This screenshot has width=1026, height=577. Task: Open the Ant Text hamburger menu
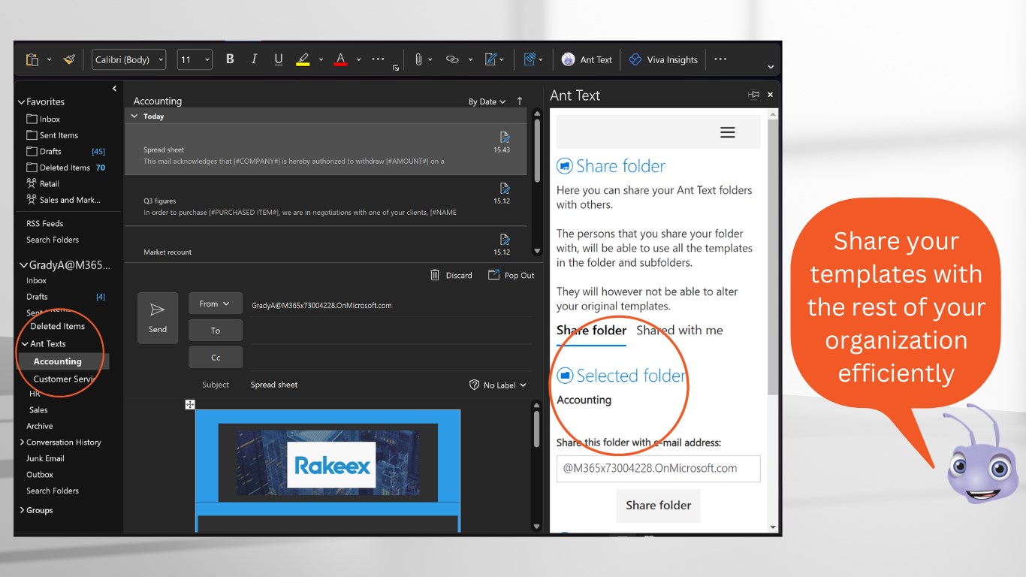coord(727,132)
